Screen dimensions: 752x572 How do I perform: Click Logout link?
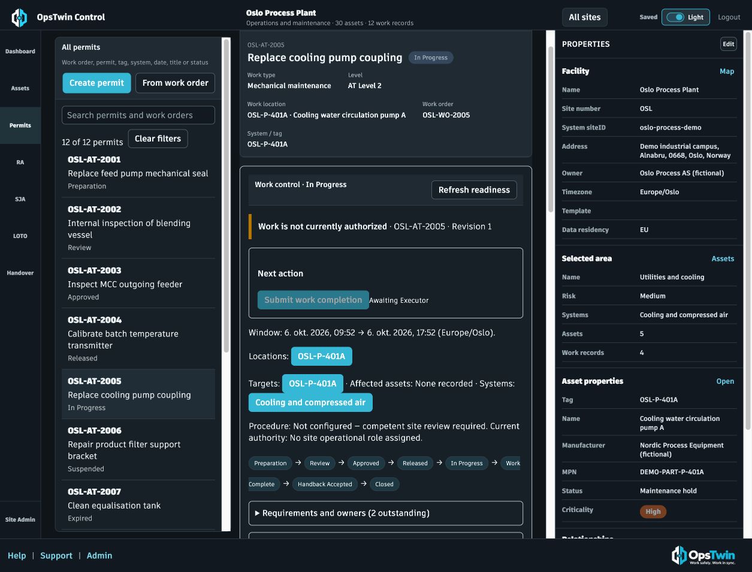point(729,17)
